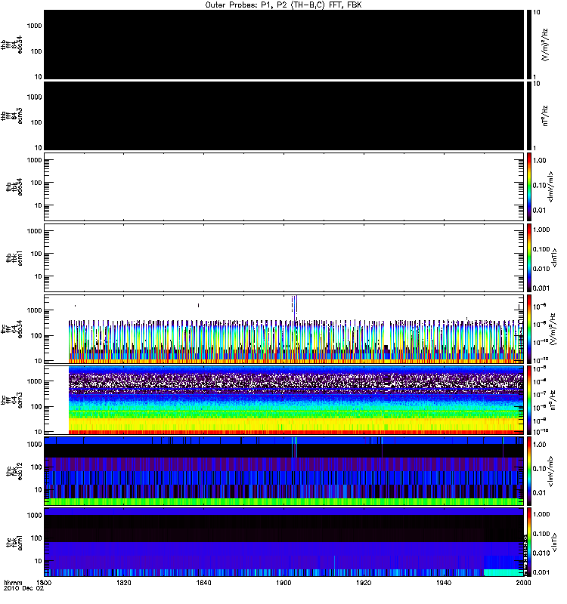Click the 1900 time tick label
Viewport: 567px width, 604px height.
(284, 582)
